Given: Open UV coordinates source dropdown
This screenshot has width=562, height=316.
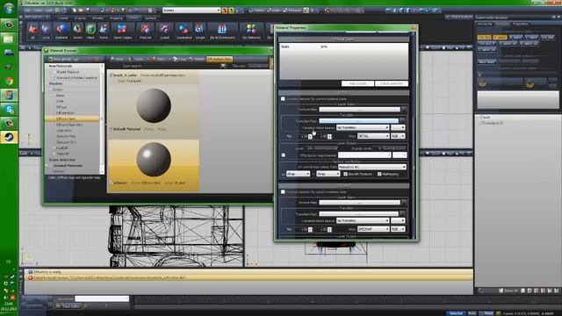Looking at the screenshot, I should coord(372,167).
